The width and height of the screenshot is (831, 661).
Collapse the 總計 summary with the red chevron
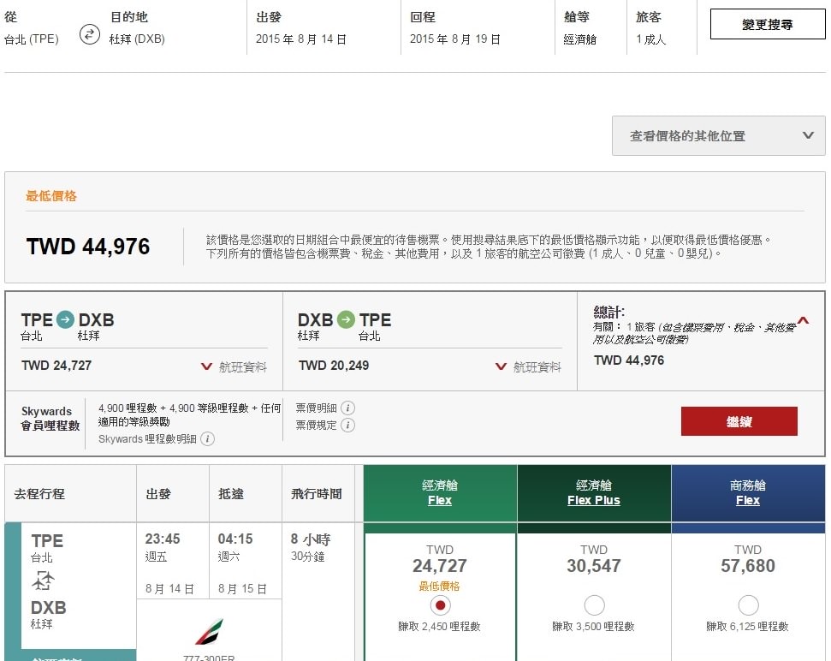click(x=803, y=321)
